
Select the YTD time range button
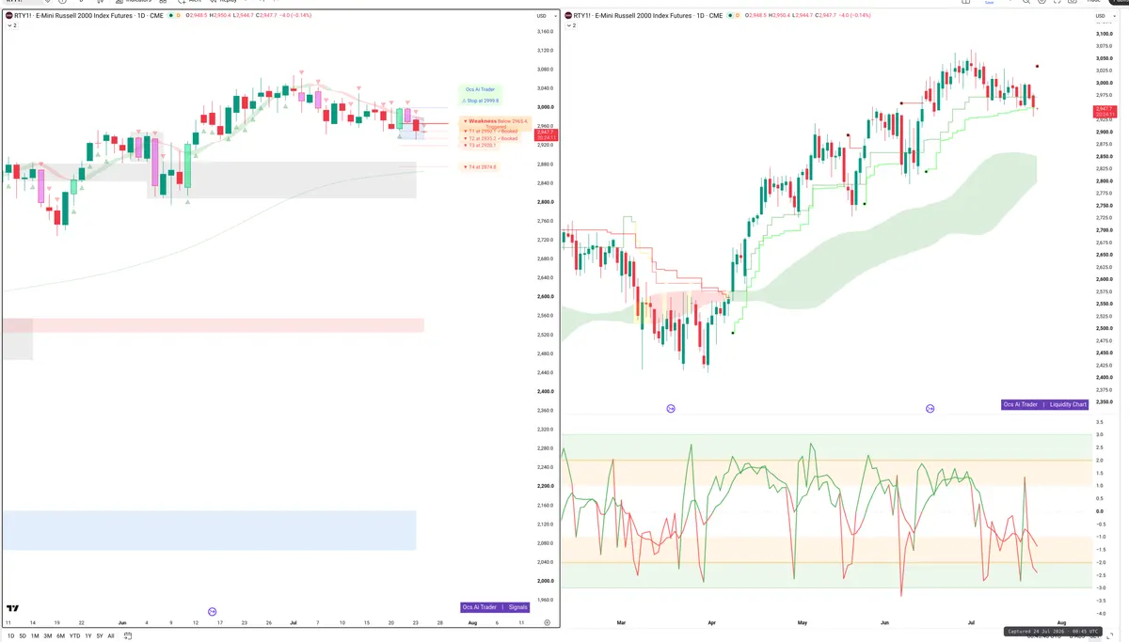(x=74, y=635)
